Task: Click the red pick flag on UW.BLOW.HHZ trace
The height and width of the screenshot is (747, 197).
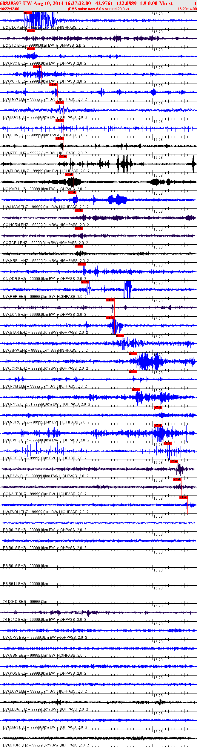Action: point(63,156)
